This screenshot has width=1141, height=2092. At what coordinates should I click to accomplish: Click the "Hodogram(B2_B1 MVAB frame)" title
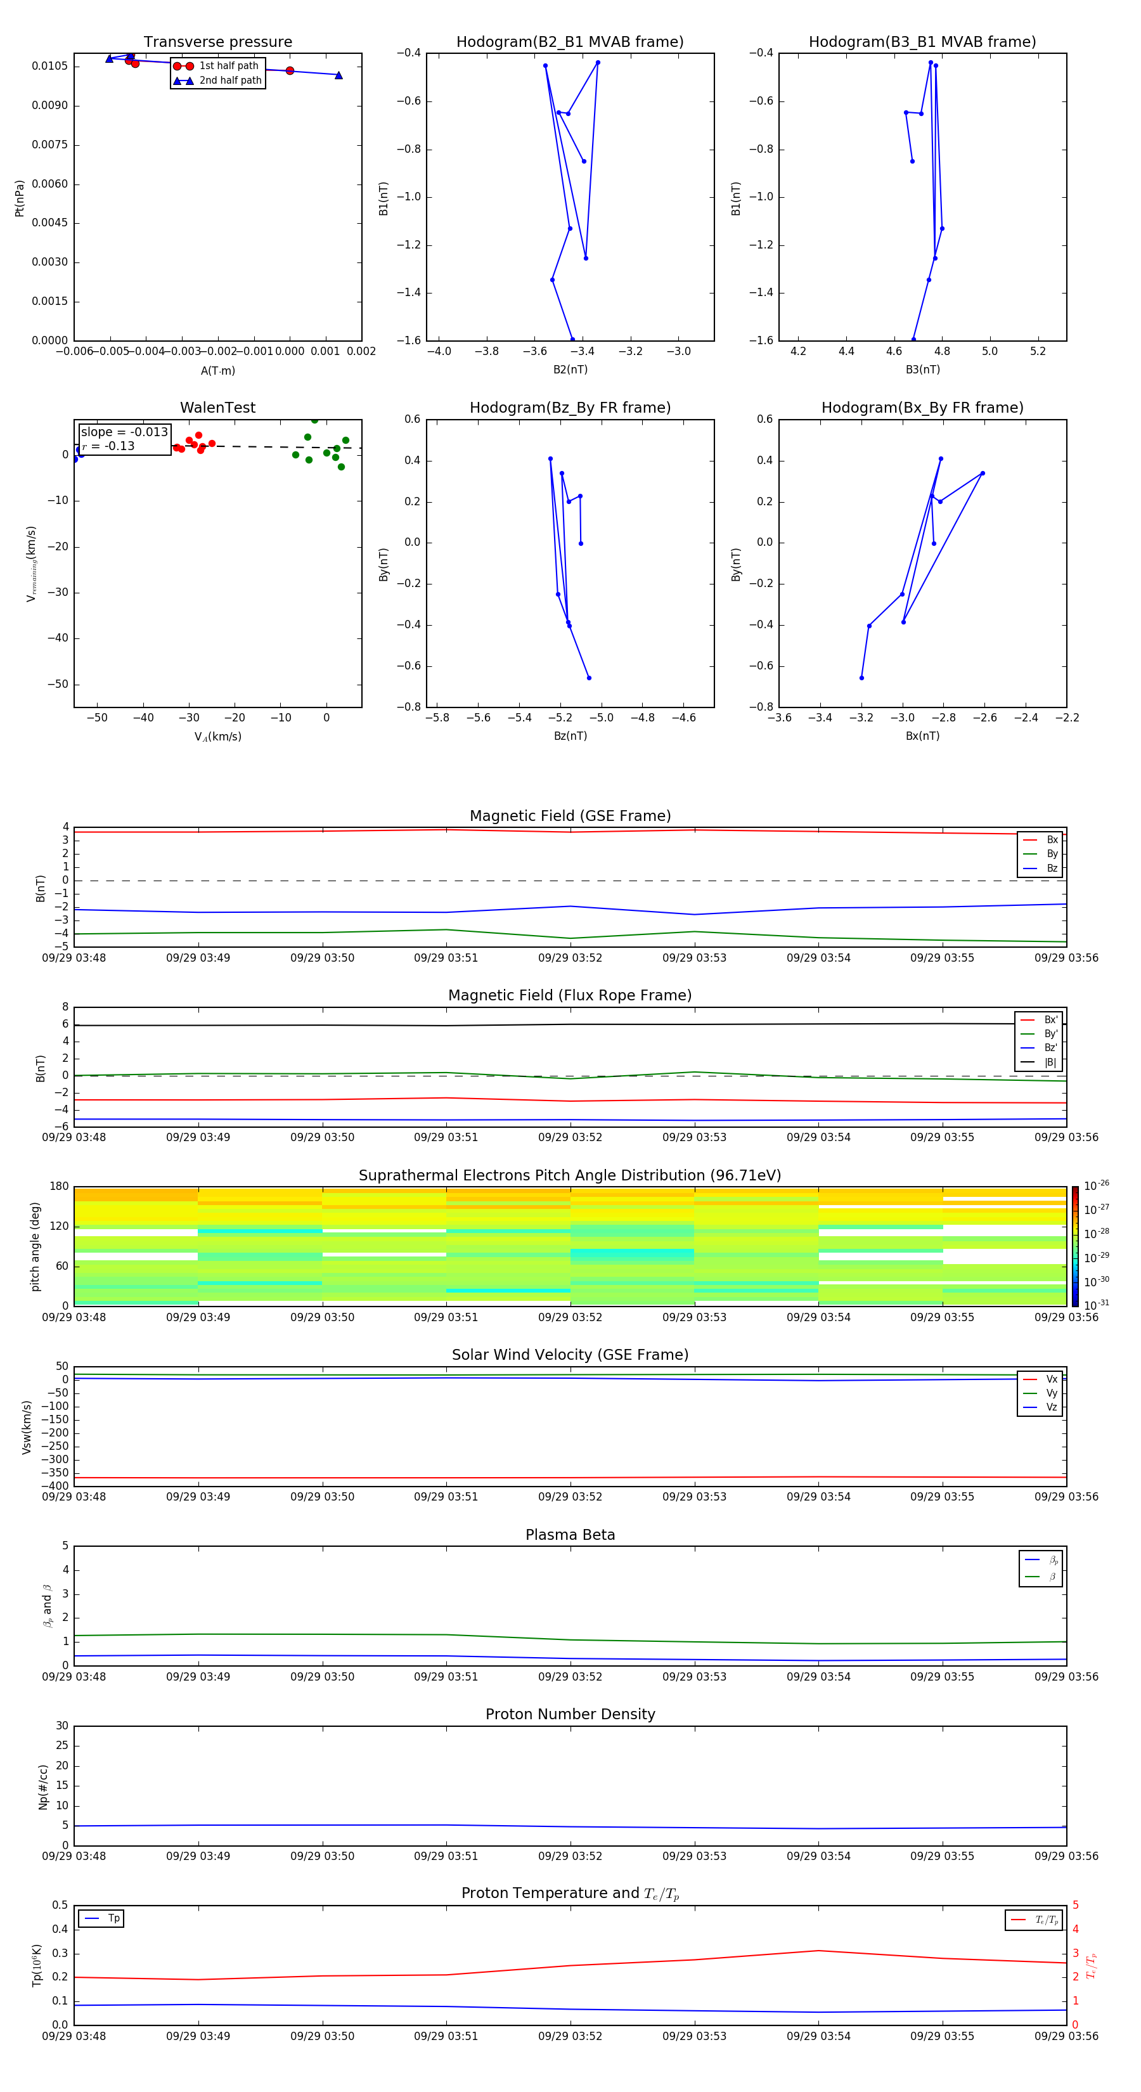(x=570, y=42)
